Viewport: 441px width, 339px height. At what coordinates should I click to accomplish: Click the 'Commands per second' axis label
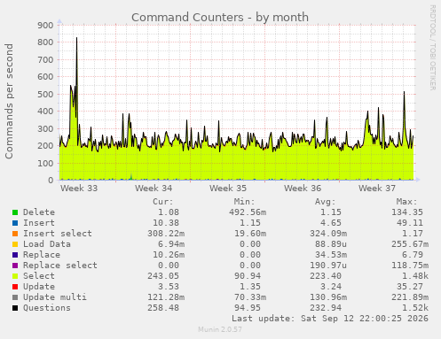point(9,101)
